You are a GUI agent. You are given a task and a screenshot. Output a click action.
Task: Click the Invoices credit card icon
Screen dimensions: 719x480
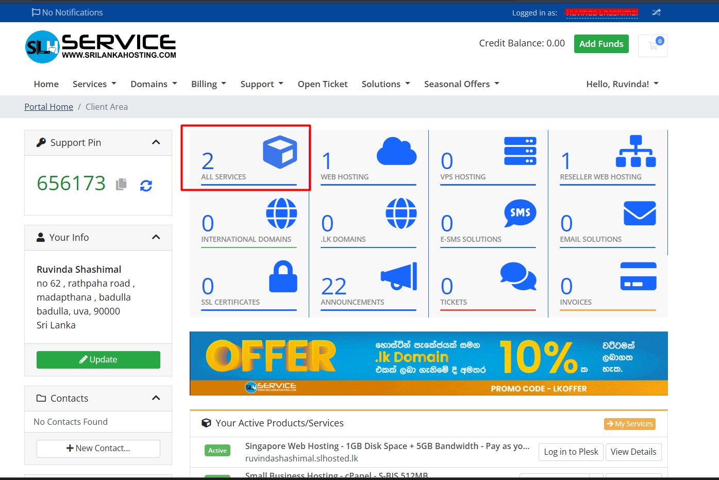(x=638, y=276)
